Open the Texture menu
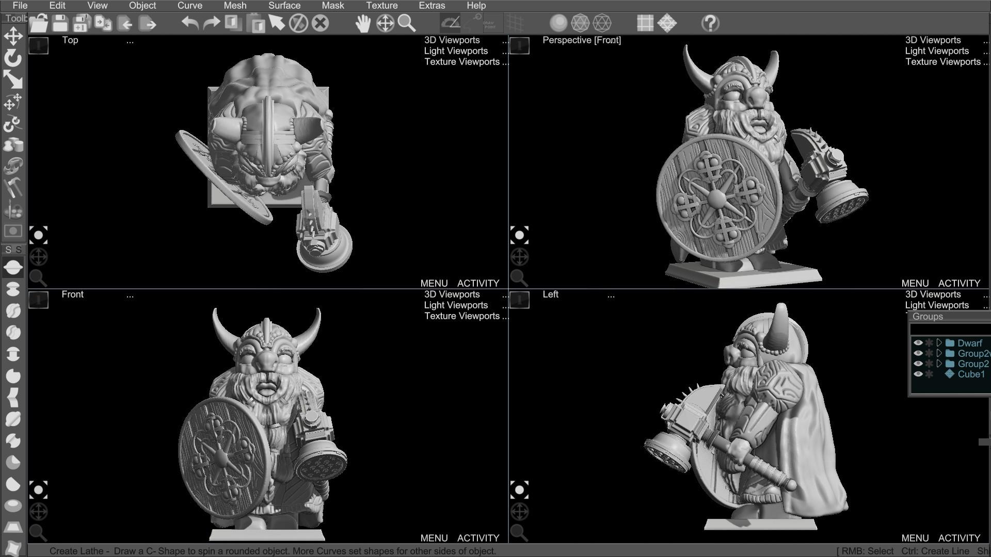 pyautogui.click(x=382, y=6)
